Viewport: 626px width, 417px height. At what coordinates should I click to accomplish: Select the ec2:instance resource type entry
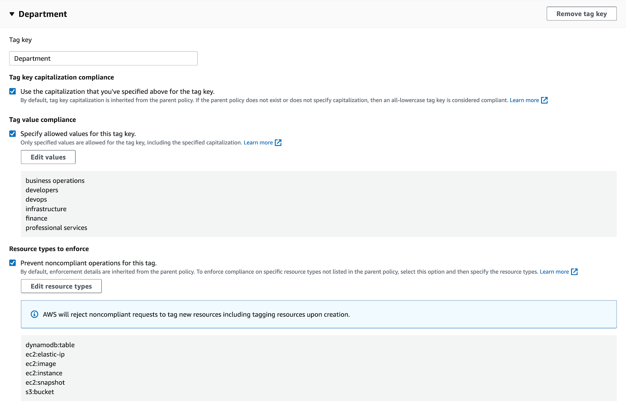(x=44, y=373)
